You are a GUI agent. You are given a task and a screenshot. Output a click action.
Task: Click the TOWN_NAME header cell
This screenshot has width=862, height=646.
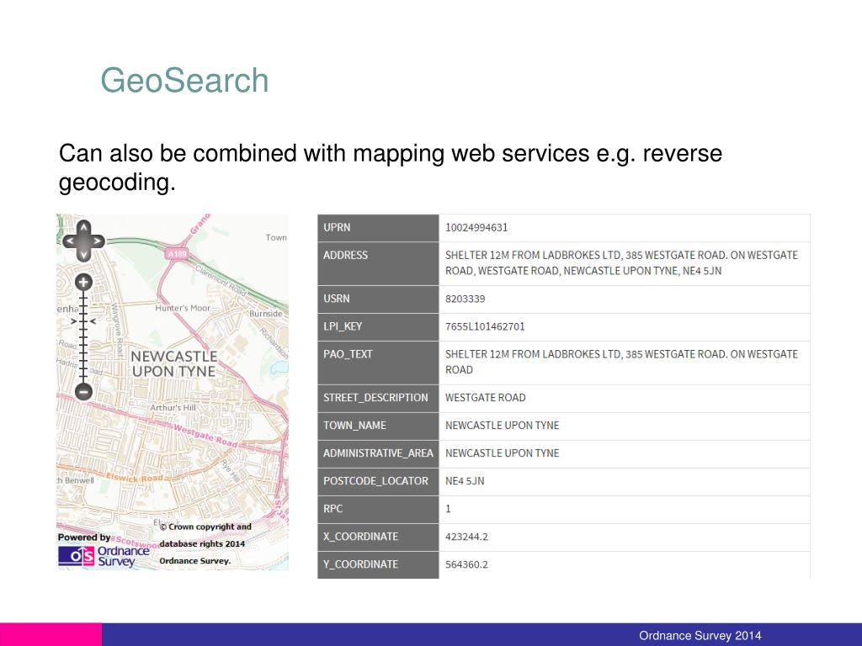[378, 426]
